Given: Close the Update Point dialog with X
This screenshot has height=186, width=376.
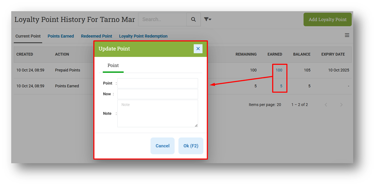Looking at the screenshot, I should (198, 49).
